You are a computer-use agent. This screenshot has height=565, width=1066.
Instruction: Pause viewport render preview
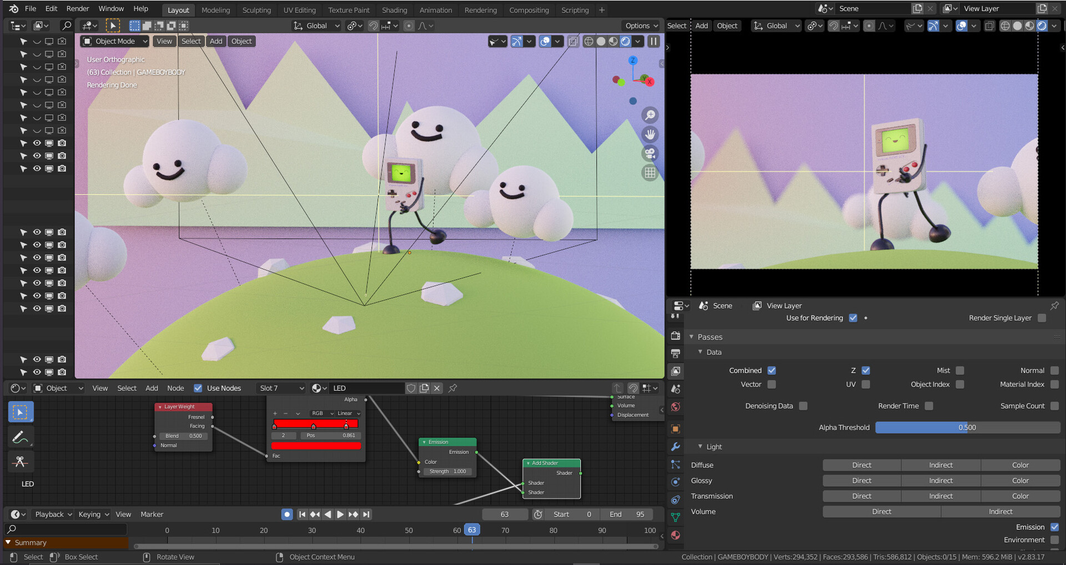[653, 41]
